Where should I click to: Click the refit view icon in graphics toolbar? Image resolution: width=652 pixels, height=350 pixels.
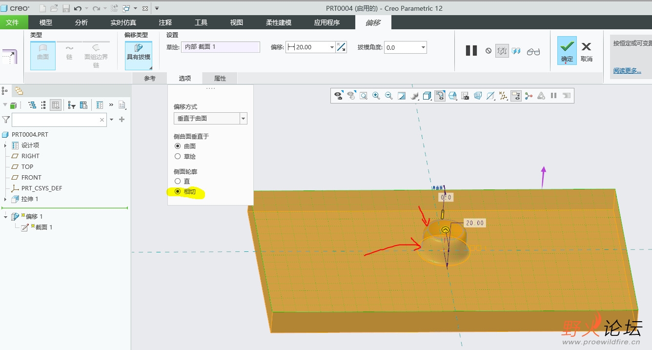(363, 96)
